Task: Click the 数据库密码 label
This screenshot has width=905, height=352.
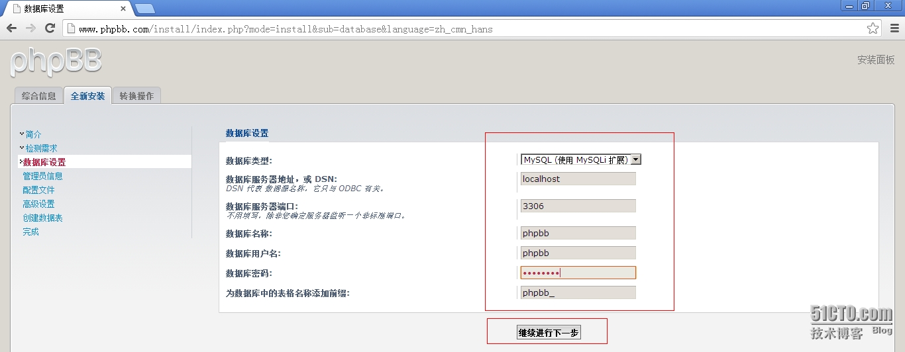Action: (248, 273)
